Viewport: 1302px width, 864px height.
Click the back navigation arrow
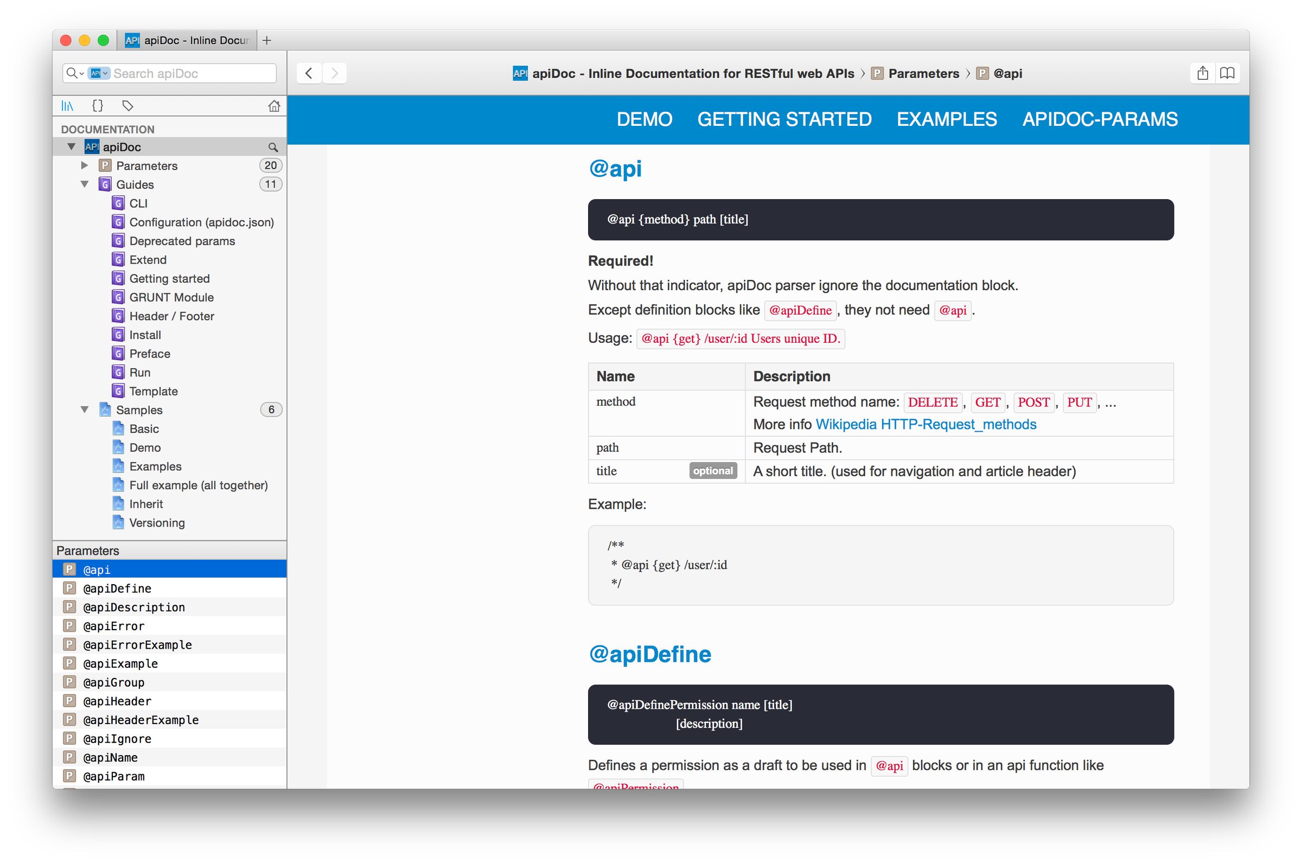(308, 73)
